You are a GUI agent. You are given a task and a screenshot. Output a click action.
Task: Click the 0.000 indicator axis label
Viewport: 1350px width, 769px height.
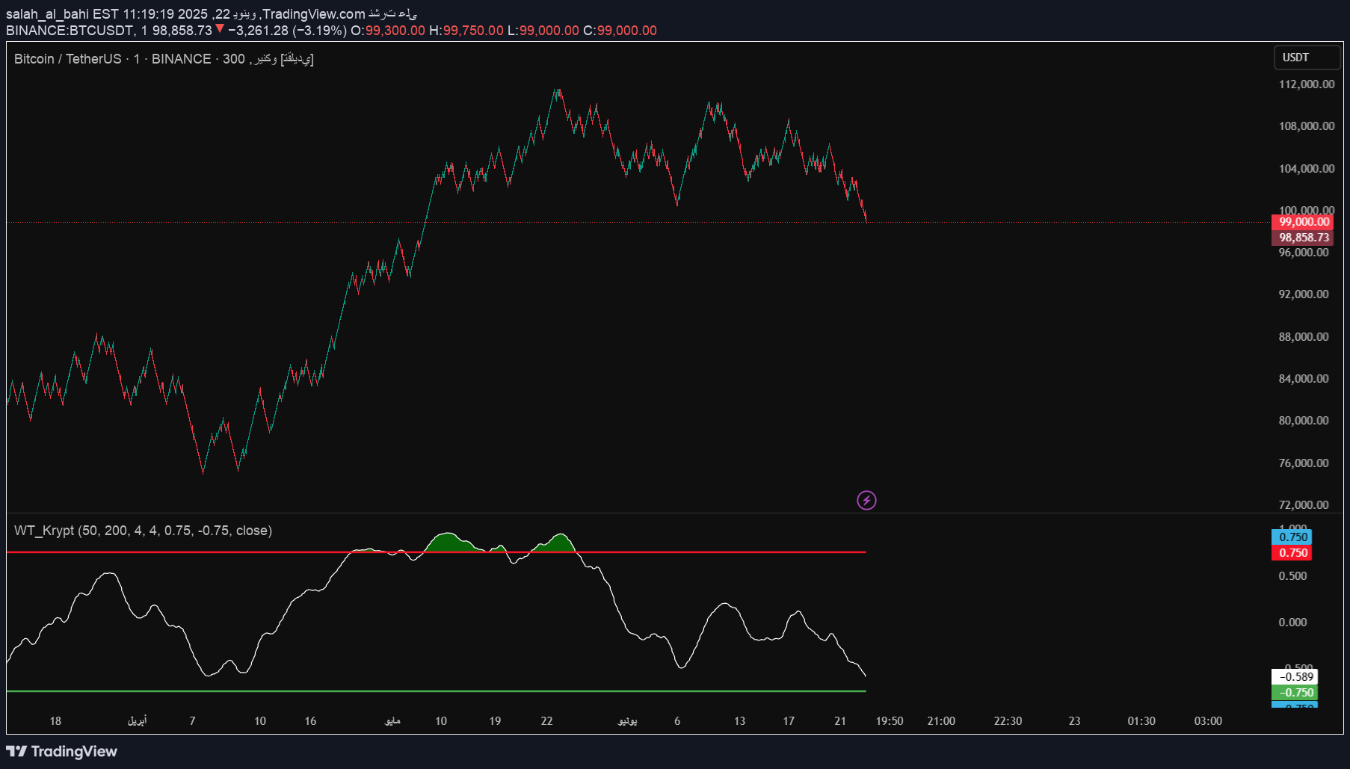1292,623
